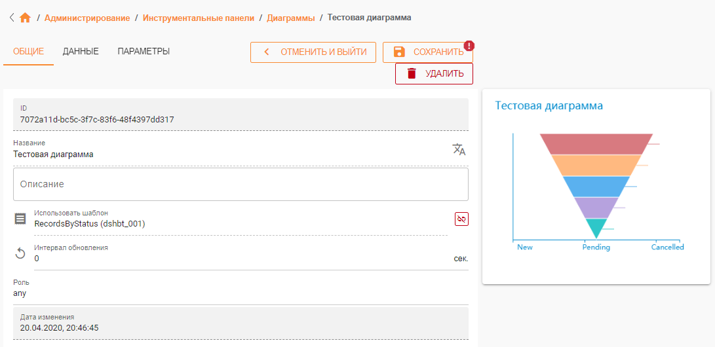This screenshot has height=347, width=715.
Task: Click the back arrow before home icon
Action: click(12, 18)
